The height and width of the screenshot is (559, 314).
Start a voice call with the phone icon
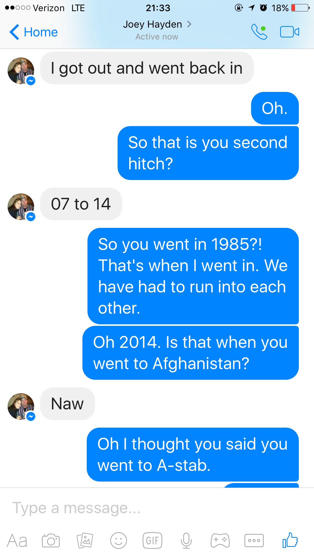pos(259,32)
